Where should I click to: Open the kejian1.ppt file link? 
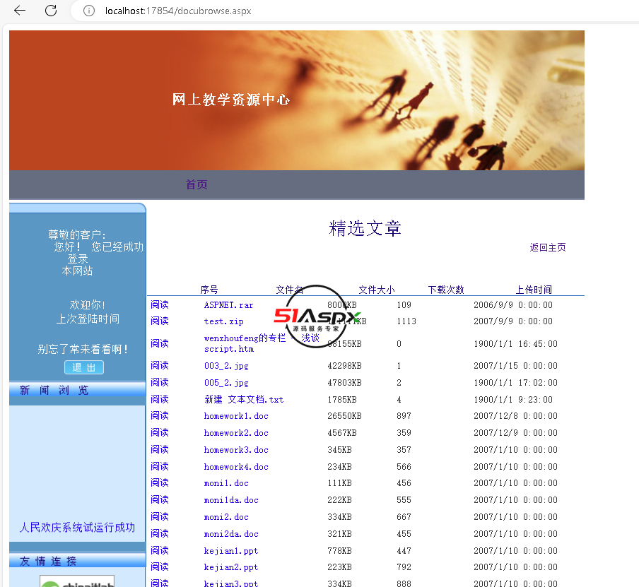point(231,551)
